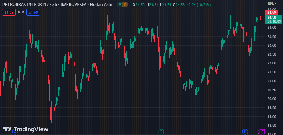Screen dimensions: 283x135
Task: Click the 22.50 price axis label
Action: point(272,54)
